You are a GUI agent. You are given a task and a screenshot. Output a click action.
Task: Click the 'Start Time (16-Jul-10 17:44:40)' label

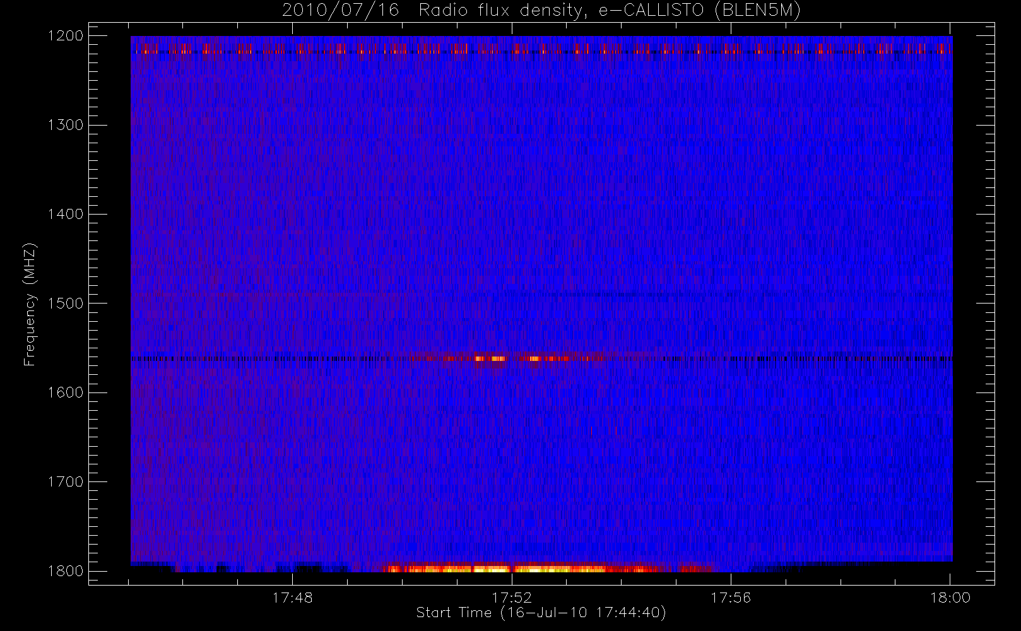(x=541, y=613)
